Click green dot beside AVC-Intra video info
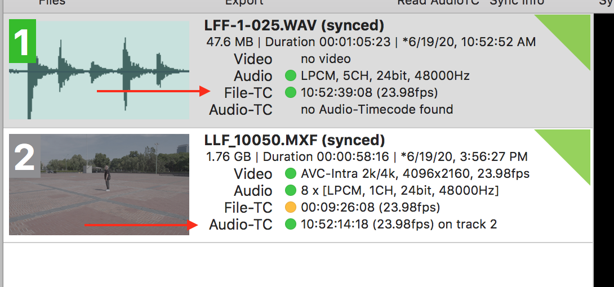614x287 pixels. (290, 173)
